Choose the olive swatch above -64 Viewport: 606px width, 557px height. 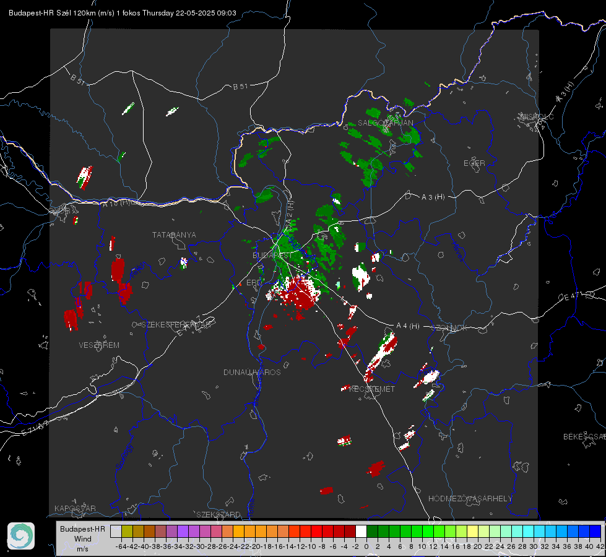tap(127, 531)
